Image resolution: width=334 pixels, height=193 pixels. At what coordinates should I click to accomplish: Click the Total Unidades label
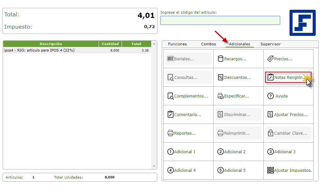point(68,177)
